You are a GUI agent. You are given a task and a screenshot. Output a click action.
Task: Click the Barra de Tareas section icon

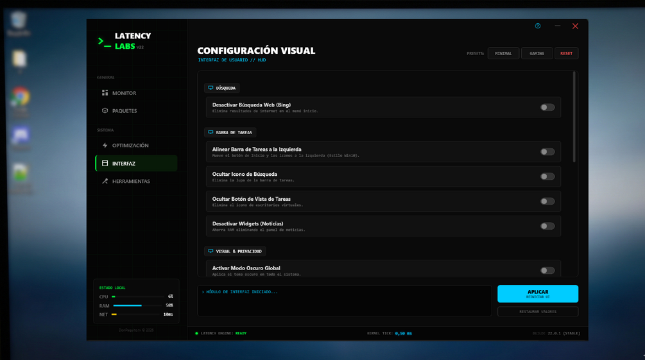click(x=211, y=132)
